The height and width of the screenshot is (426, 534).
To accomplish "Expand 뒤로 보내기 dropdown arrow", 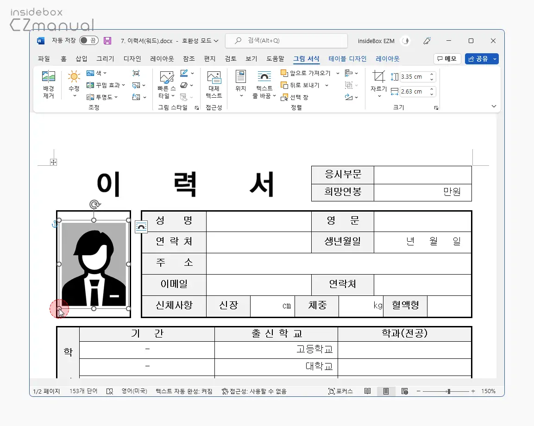I will click(327, 85).
